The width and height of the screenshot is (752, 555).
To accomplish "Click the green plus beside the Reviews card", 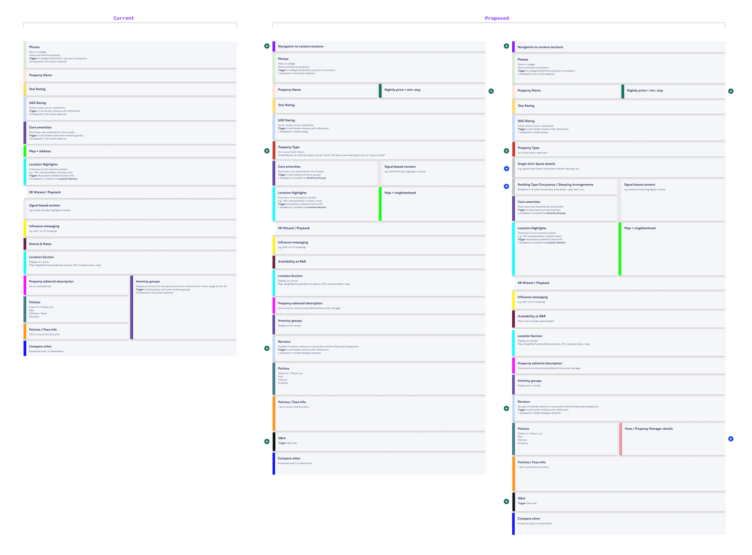I will [x=267, y=348].
